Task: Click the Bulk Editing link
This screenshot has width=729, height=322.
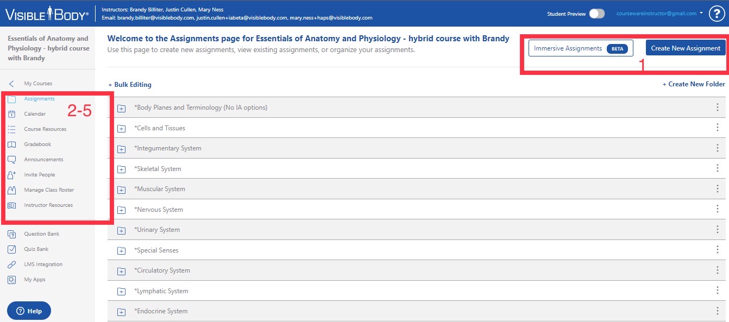Action: pyautogui.click(x=130, y=85)
